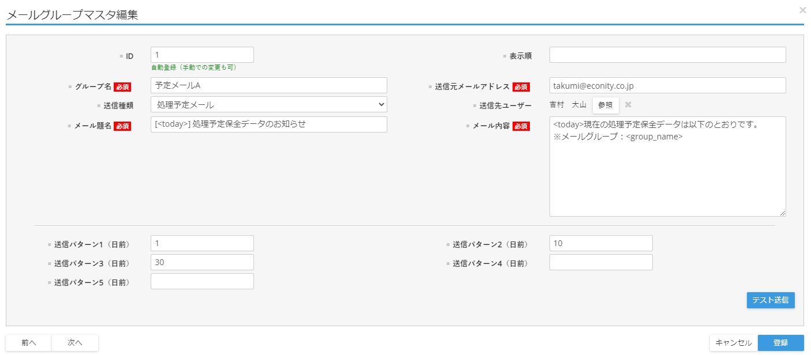This screenshot has width=811, height=355.
Task: Clear recipient users with the X icon
Action: (628, 105)
